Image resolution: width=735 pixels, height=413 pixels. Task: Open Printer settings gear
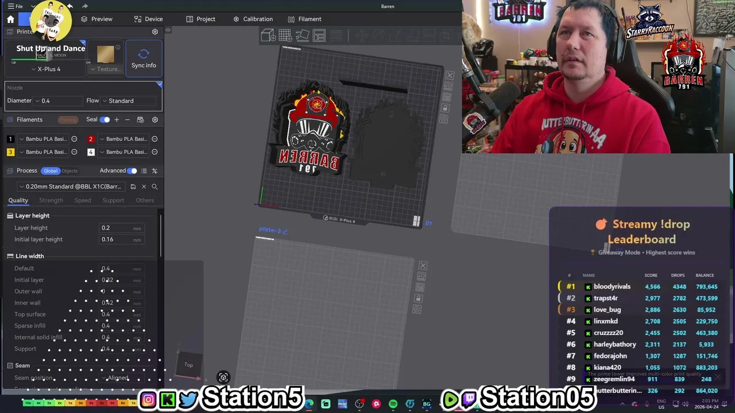point(154,32)
